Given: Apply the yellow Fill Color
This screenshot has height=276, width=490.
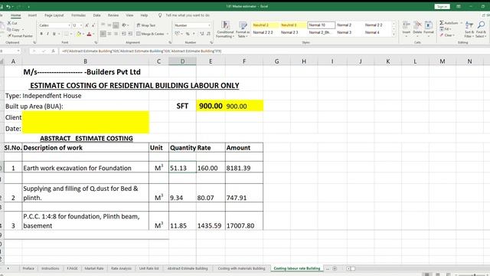Looking at the screenshot, I should click(x=79, y=34).
